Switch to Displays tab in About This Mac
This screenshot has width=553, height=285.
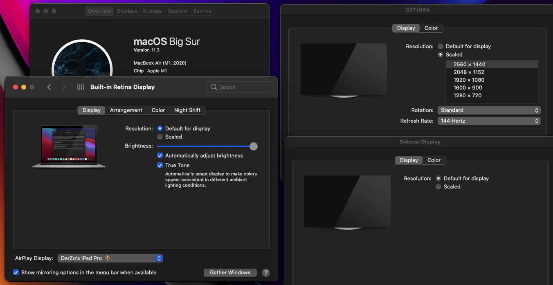coord(127,11)
